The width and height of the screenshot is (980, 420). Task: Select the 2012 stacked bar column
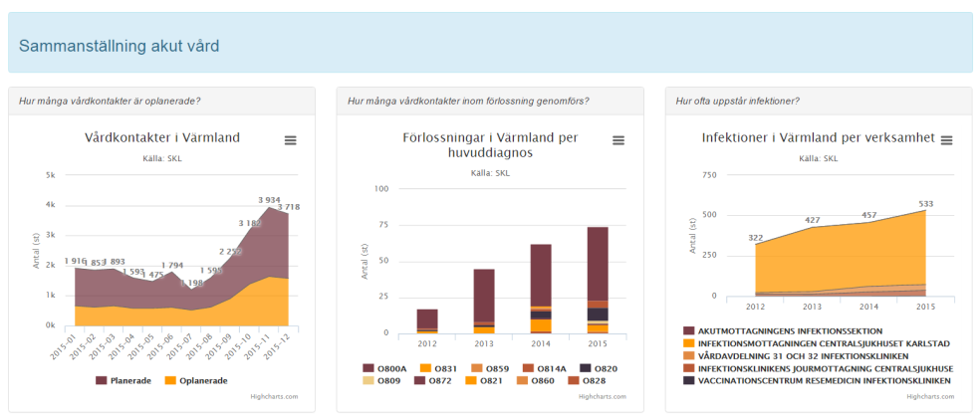tap(427, 321)
